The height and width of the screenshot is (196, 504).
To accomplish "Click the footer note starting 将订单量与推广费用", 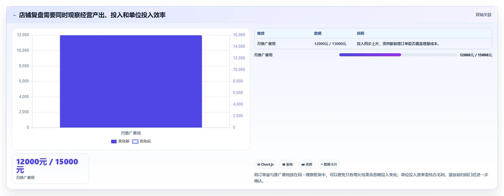I will [x=371, y=178].
